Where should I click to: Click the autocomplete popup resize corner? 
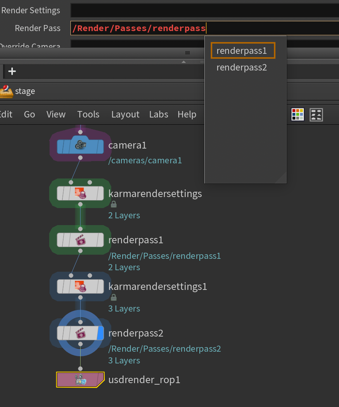(281, 178)
